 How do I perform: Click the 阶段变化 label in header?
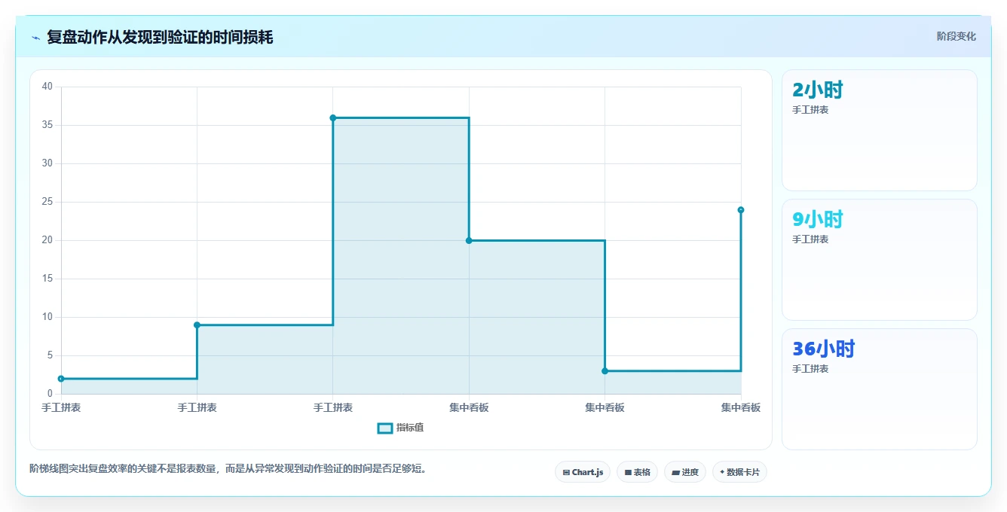[956, 36]
